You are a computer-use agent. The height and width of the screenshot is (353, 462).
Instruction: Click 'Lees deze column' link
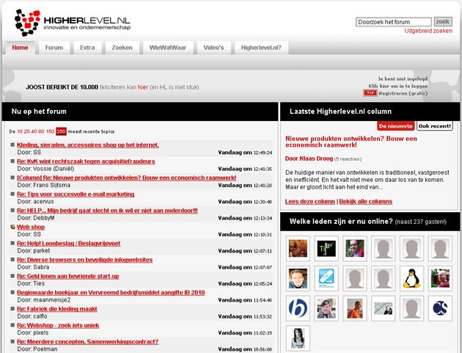tap(309, 200)
